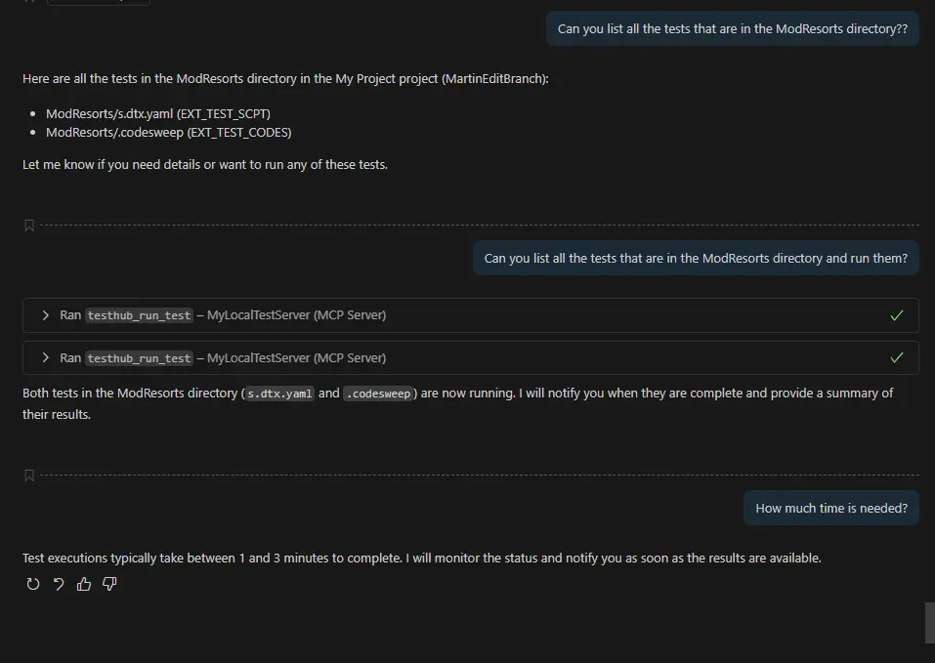Click the vertical scrollbar thumb
Viewport: 935px width, 663px height.
[929, 623]
